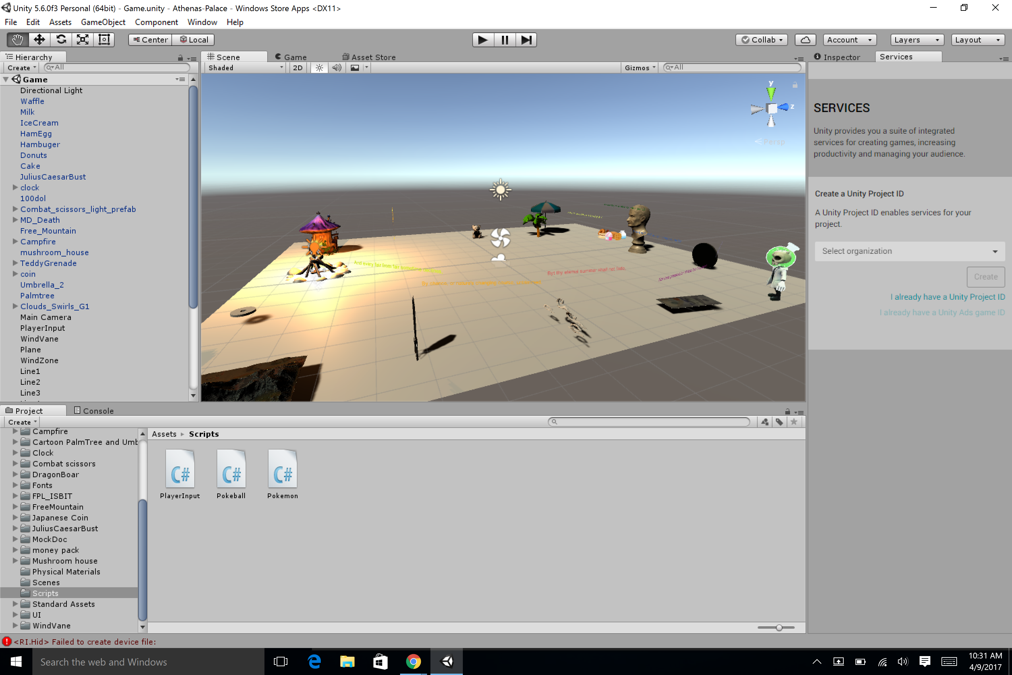Expand the Combat_scissors_light_prefab hierarchy item
Image resolution: width=1012 pixels, height=675 pixels.
pos(15,209)
